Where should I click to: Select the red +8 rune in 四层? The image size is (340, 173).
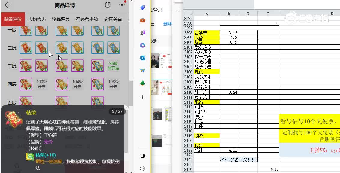tap(26, 84)
